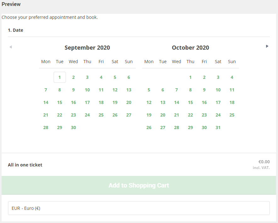Viewport: 278px width, 223px height.
Task: Select September 1 in the calendar
Action: pyautogui.click(x=60, y=77)
